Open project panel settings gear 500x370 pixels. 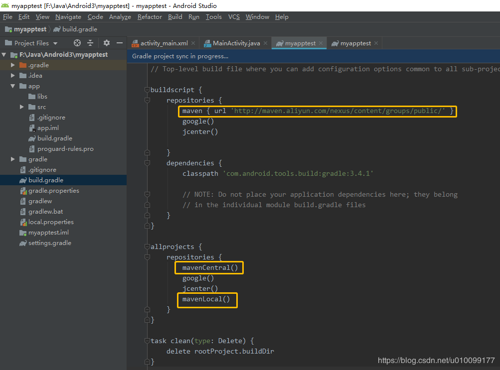[x=107, y=43]
